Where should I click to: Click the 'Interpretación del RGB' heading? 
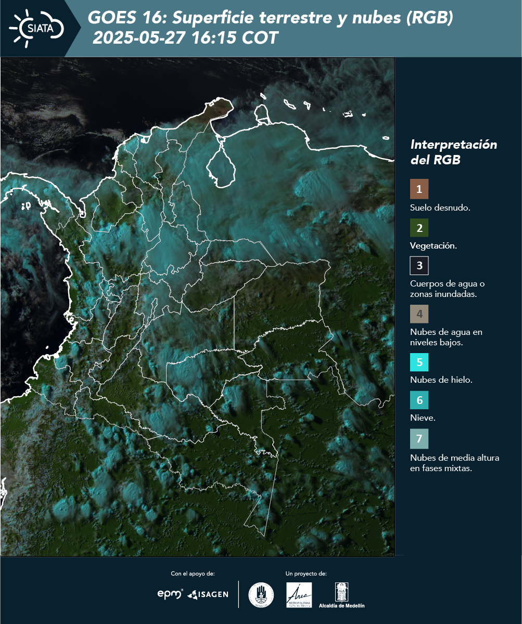coord(453,152)
